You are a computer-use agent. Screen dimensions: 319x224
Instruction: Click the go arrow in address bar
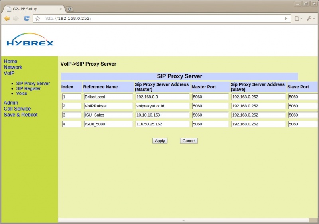286,18
